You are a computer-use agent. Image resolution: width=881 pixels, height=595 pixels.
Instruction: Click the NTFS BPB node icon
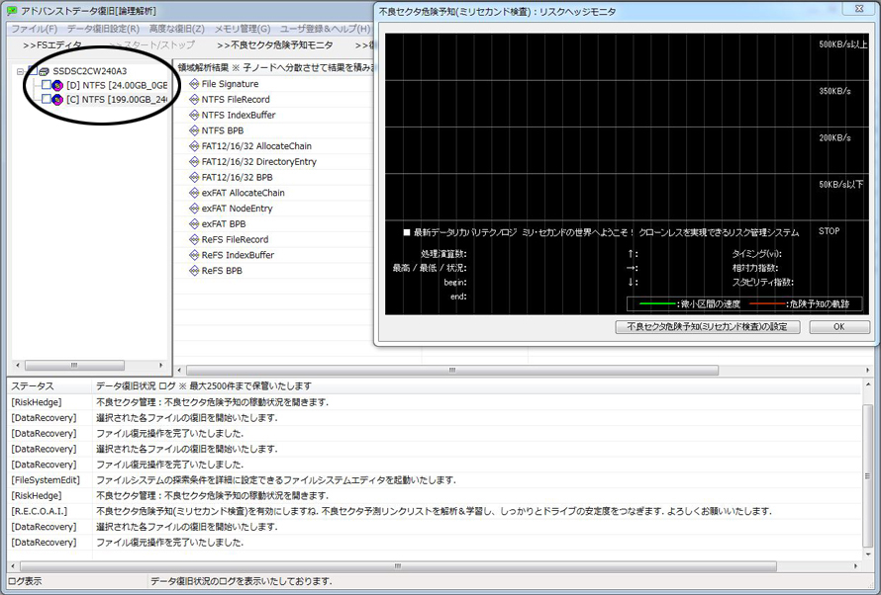click(194, 130)
